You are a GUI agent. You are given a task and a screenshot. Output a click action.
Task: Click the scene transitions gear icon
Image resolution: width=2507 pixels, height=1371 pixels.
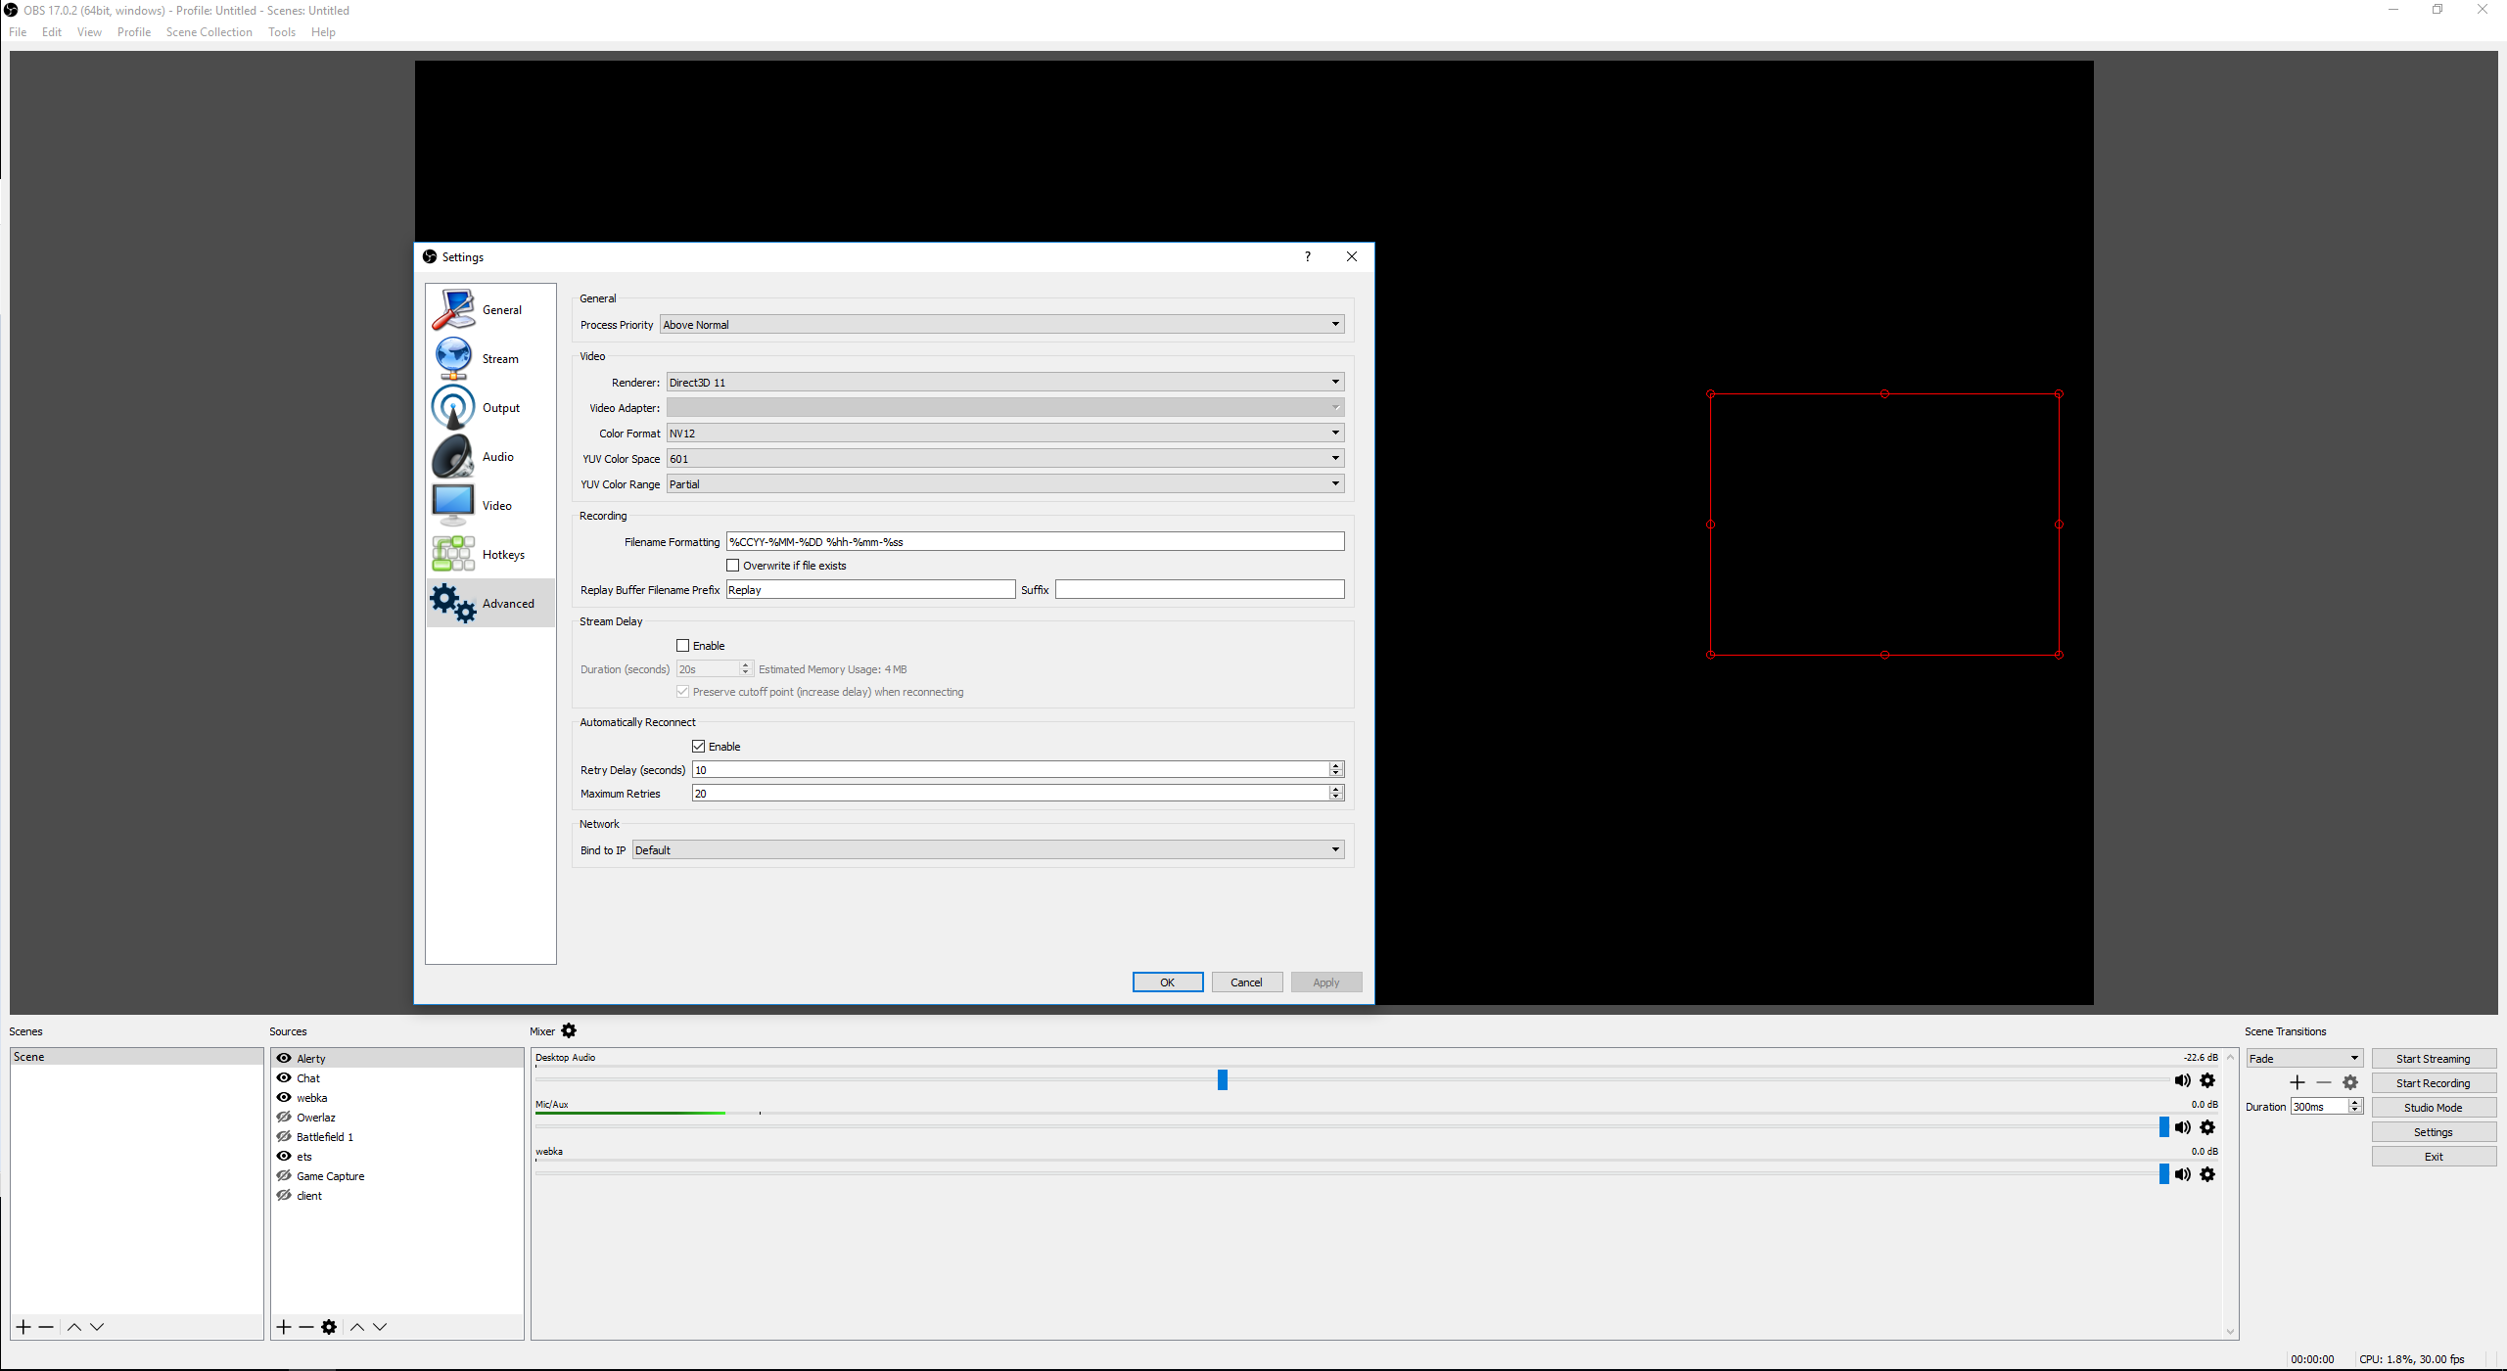[2349, 1082]
